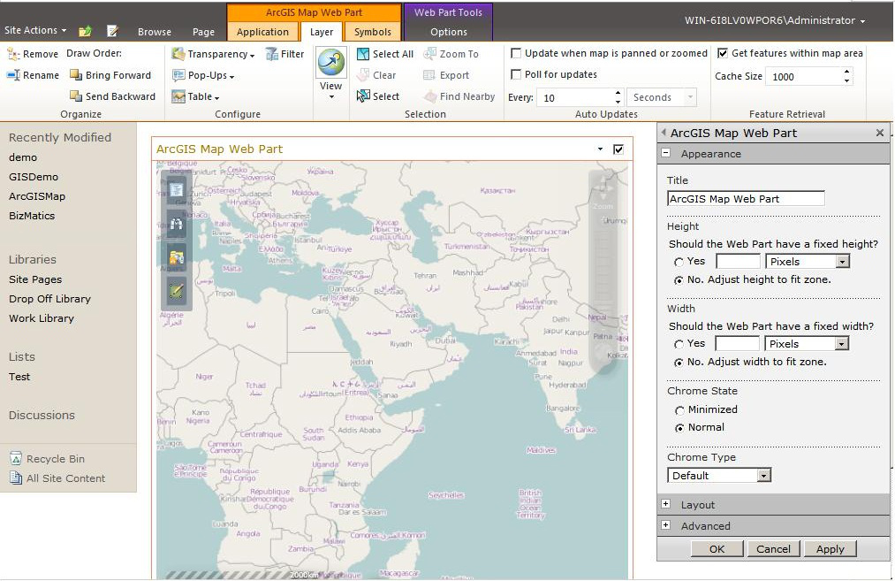Image resolution: width=895 pixels, height=581 pixels.
Task: Open the Site Actions dropdown
Action: [x=35, y=30]
